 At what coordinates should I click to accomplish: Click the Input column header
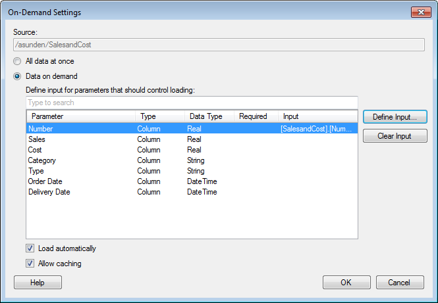[317, 116]
